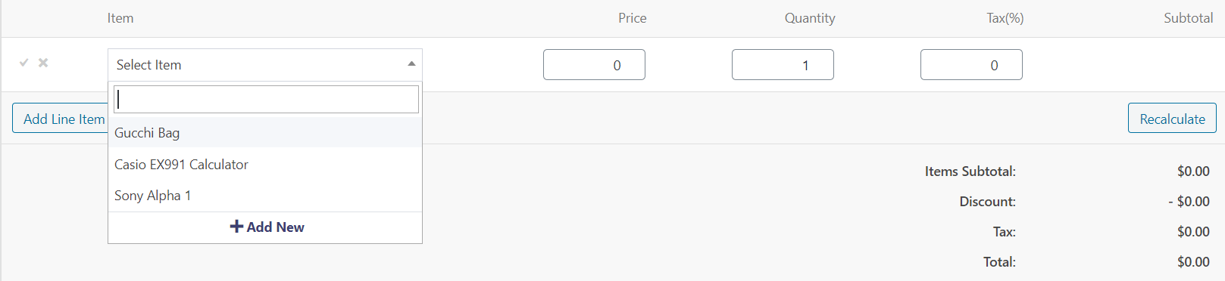Select Casio EX991 Calculator option
Image resolution: width=1225 pixels, height=281 pixels.
coord(265,164)
